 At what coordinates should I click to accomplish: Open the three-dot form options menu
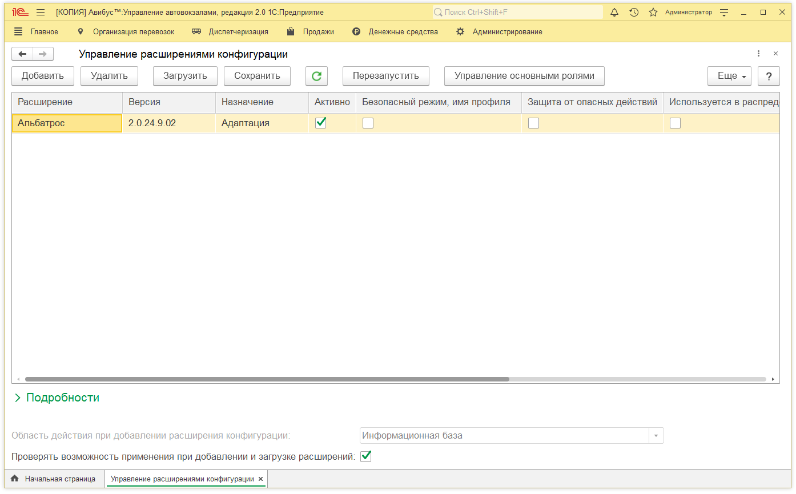(x=758, y=54)
